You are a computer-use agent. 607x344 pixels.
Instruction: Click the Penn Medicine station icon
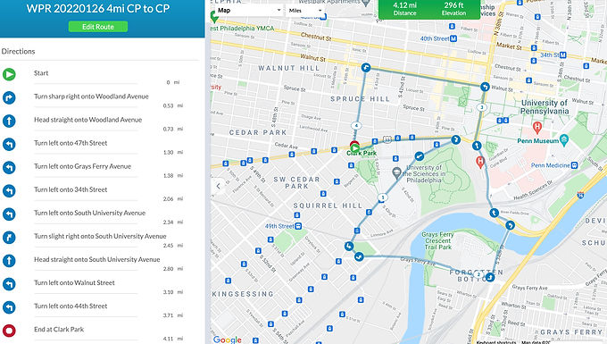coord(575,165)
